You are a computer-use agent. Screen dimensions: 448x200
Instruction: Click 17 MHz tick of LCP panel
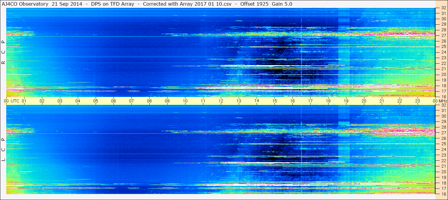click(444, 188)
